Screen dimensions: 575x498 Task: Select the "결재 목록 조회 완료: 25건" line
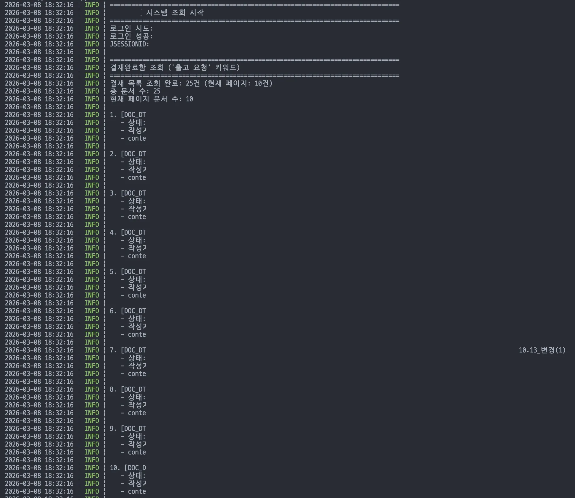192,84
